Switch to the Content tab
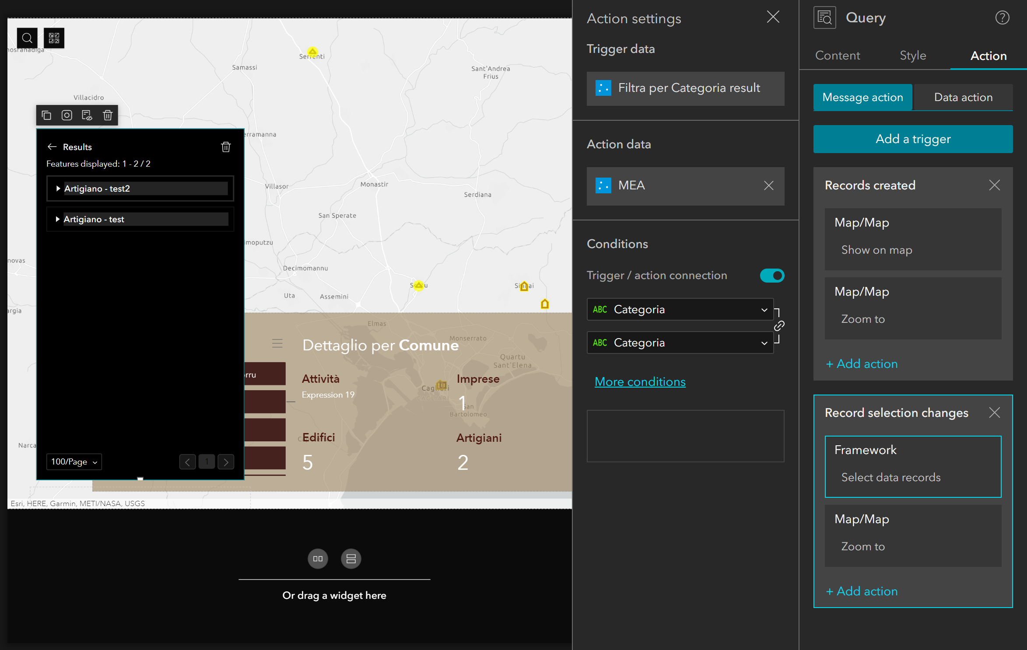 pos(838,56)
